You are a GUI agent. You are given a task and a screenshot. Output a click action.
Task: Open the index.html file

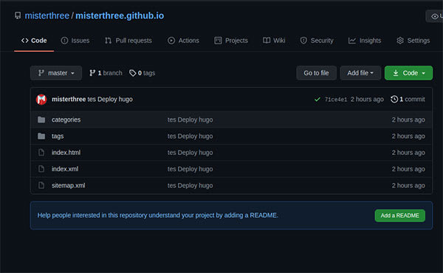(66, 153)
